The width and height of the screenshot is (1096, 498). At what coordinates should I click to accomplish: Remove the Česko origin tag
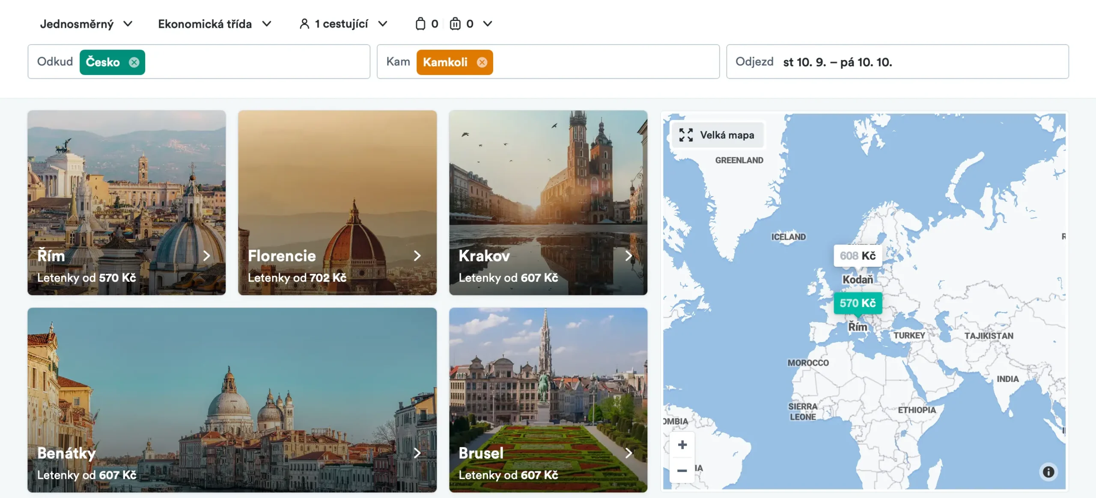point(134,63)
